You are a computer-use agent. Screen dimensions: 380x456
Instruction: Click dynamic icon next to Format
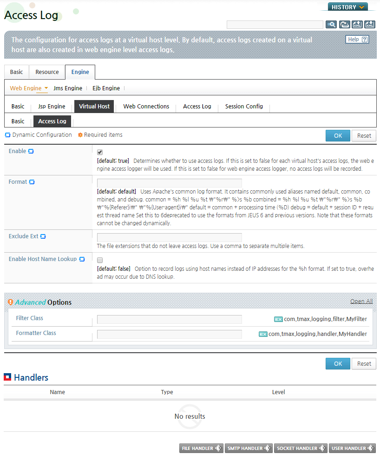pyautogui.click(x=32, y=182)
